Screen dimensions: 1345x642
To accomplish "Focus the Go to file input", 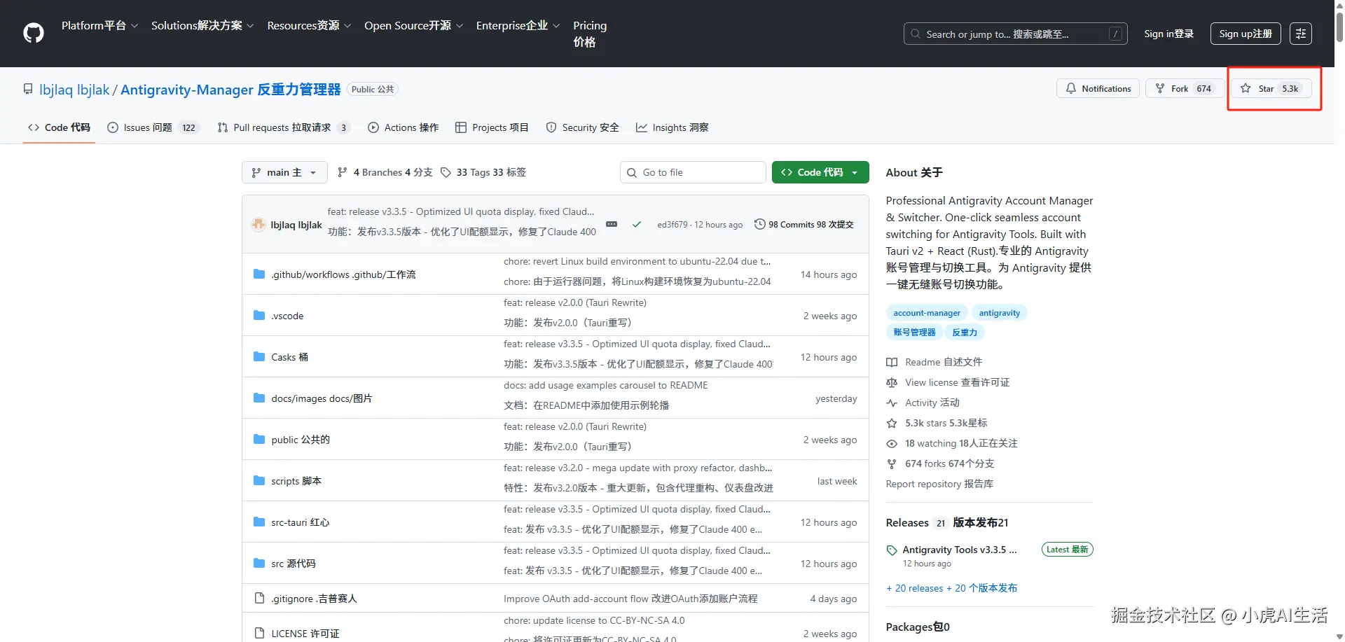I will click(x=693, y=172).
